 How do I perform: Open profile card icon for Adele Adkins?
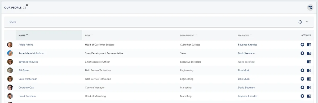(x=309, y=45)
